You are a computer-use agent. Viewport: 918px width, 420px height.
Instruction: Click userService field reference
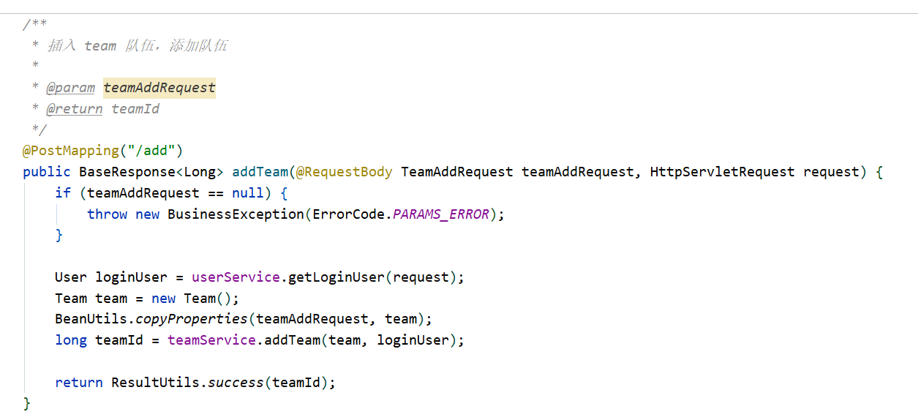(x=236, y=277)
